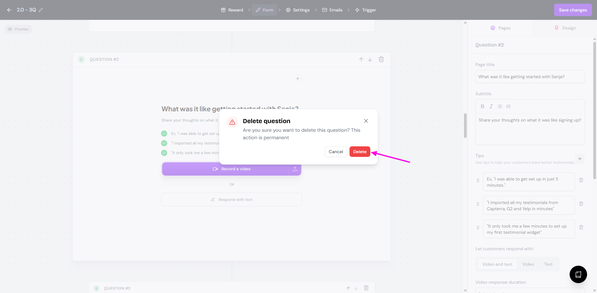Select 'Video and text' response option

coord(497,264)
